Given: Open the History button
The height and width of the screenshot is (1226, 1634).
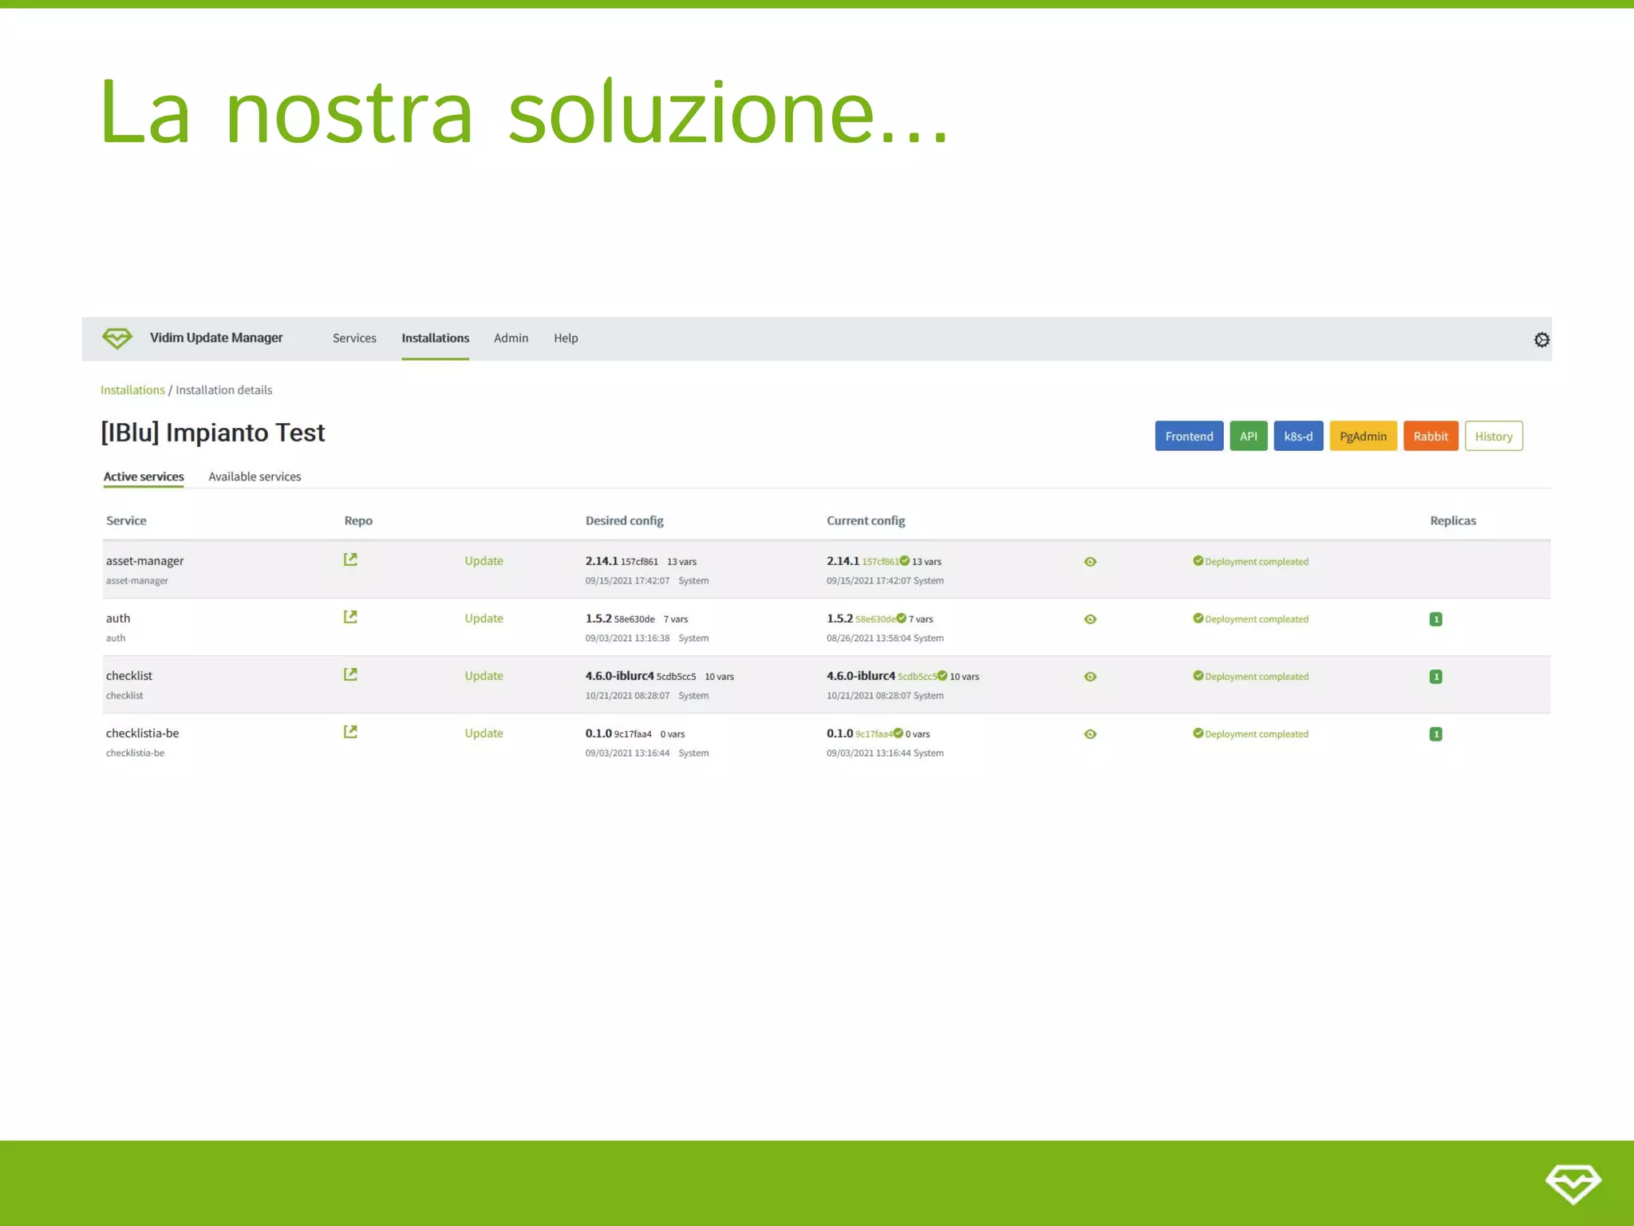Looking at the screenshot, I should (1494, 436).
